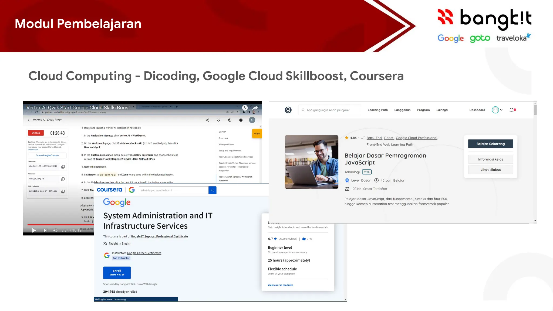
Task: Click the Belajar Sekarang button
Action: click(490, 144)
